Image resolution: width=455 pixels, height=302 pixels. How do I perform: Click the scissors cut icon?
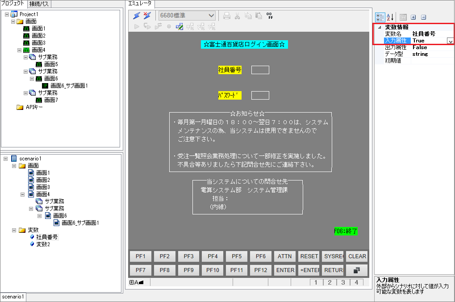coord(238,16)
